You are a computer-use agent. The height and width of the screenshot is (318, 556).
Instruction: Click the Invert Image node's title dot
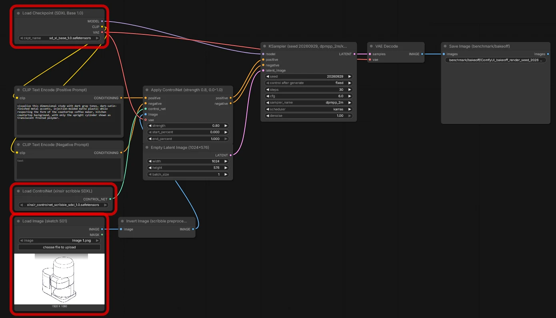(x=122, y=221)
